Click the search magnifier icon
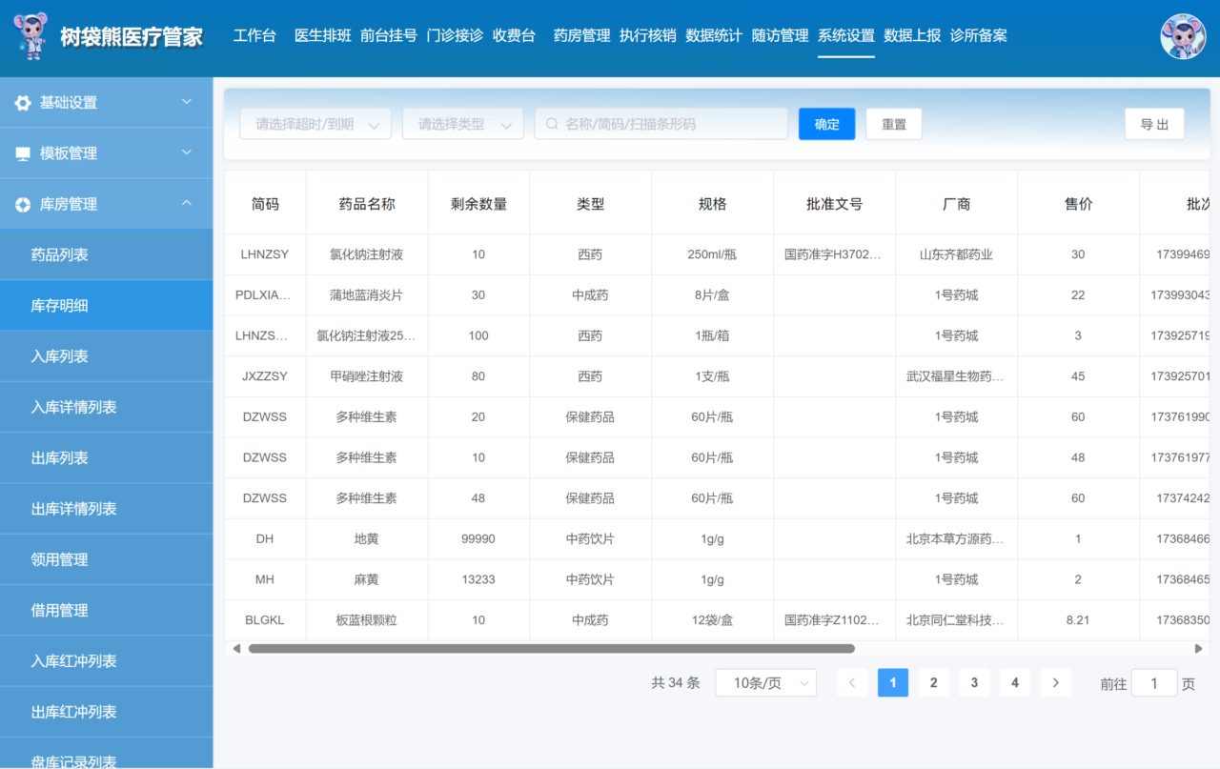This screenshot has width=1220, height=769. click(x=552, y=124)
